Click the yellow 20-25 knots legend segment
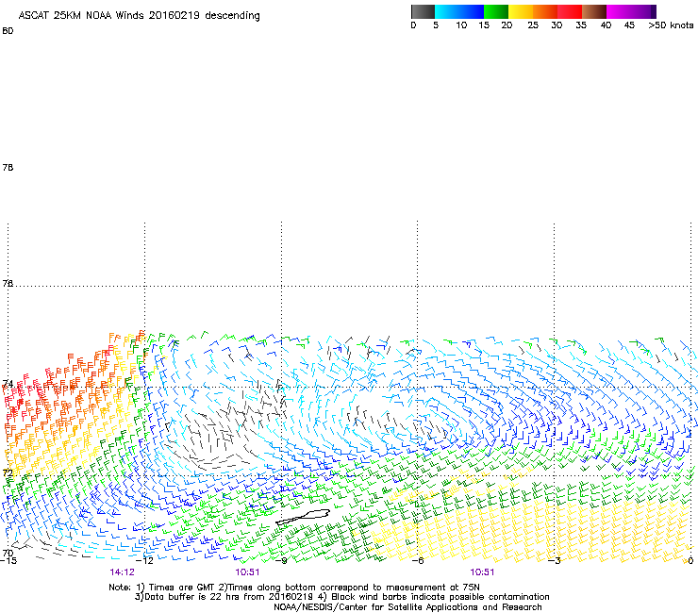This screenshot has height=613, width=698. tap(521, 11)
